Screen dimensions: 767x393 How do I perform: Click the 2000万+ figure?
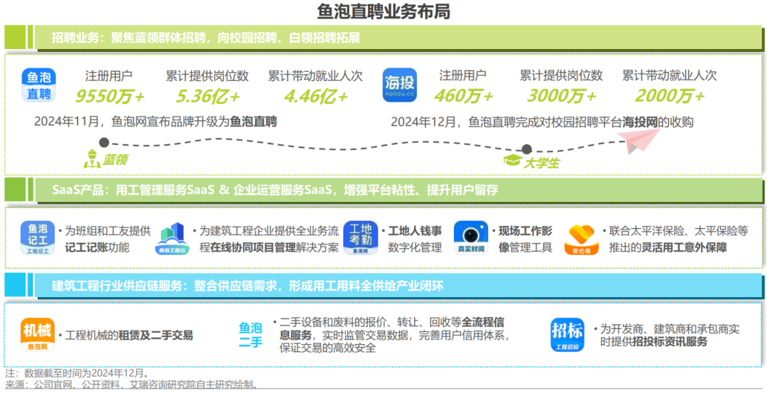[670, 97]
